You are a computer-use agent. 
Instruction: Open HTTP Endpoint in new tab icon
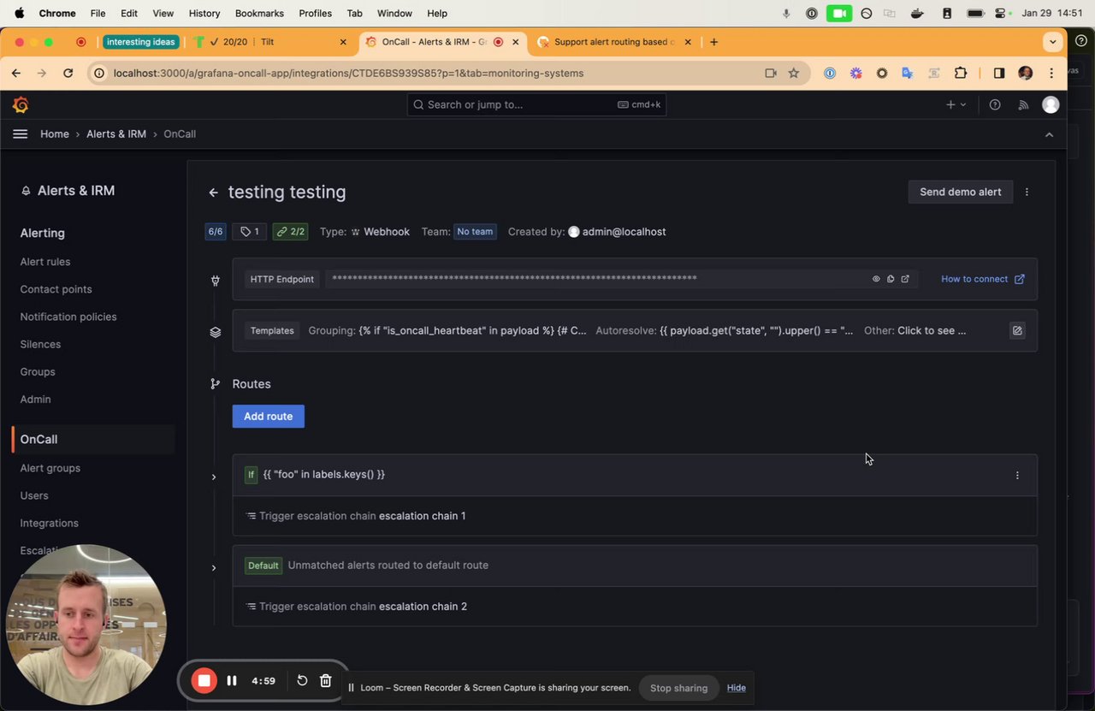(x=905, y=279)
